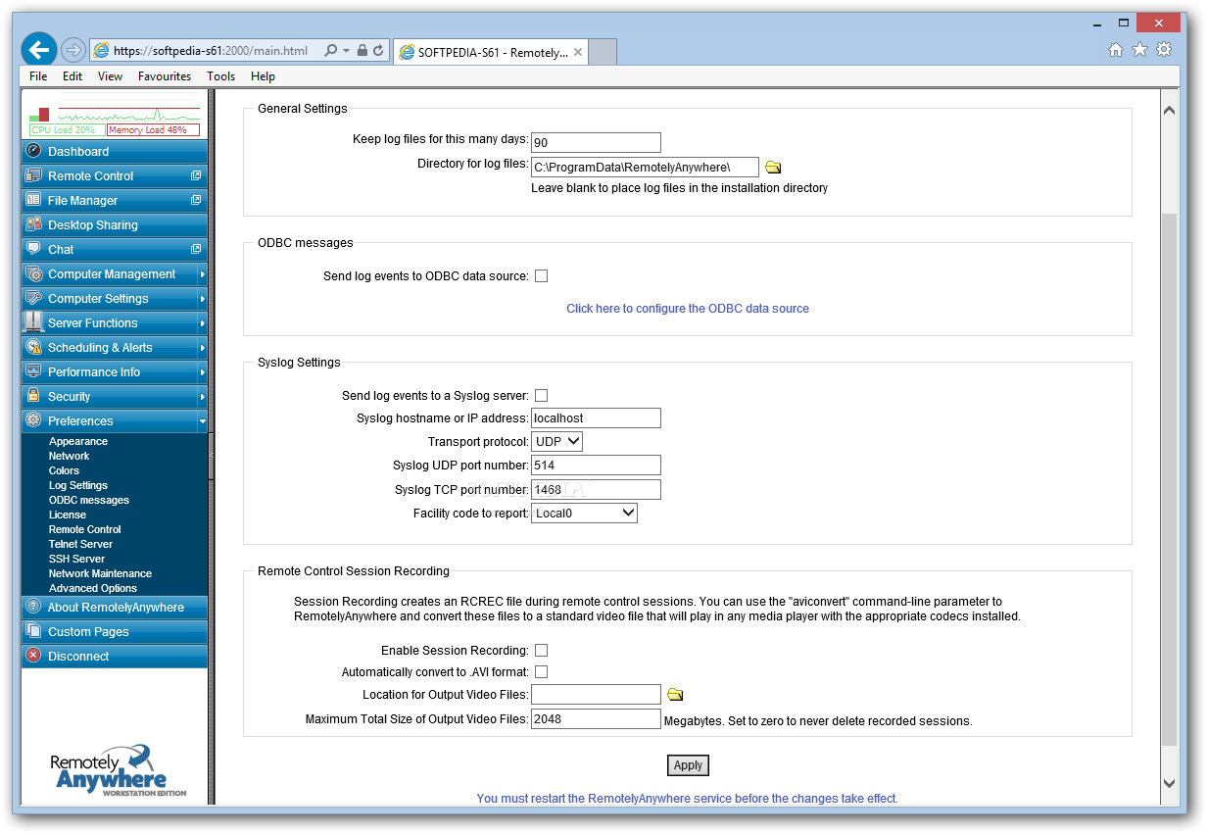1207x834 pixels.
Task: Open the browser Home icon
Action: pyautogui.click(x=1116, y=50)
